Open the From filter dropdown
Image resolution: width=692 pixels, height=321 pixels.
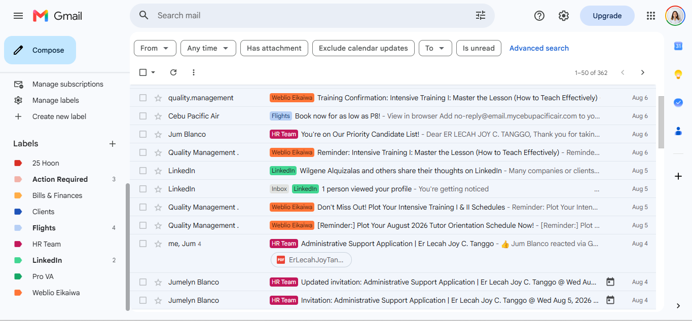(155, 48)
